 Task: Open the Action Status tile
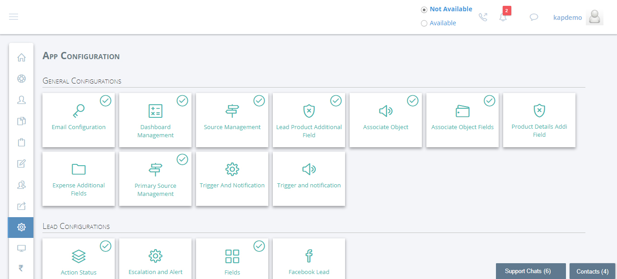tap(79, 259)
